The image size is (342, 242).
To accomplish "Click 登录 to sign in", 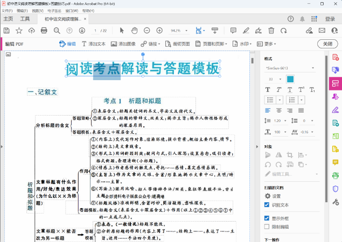I will [x=330, y=19].
